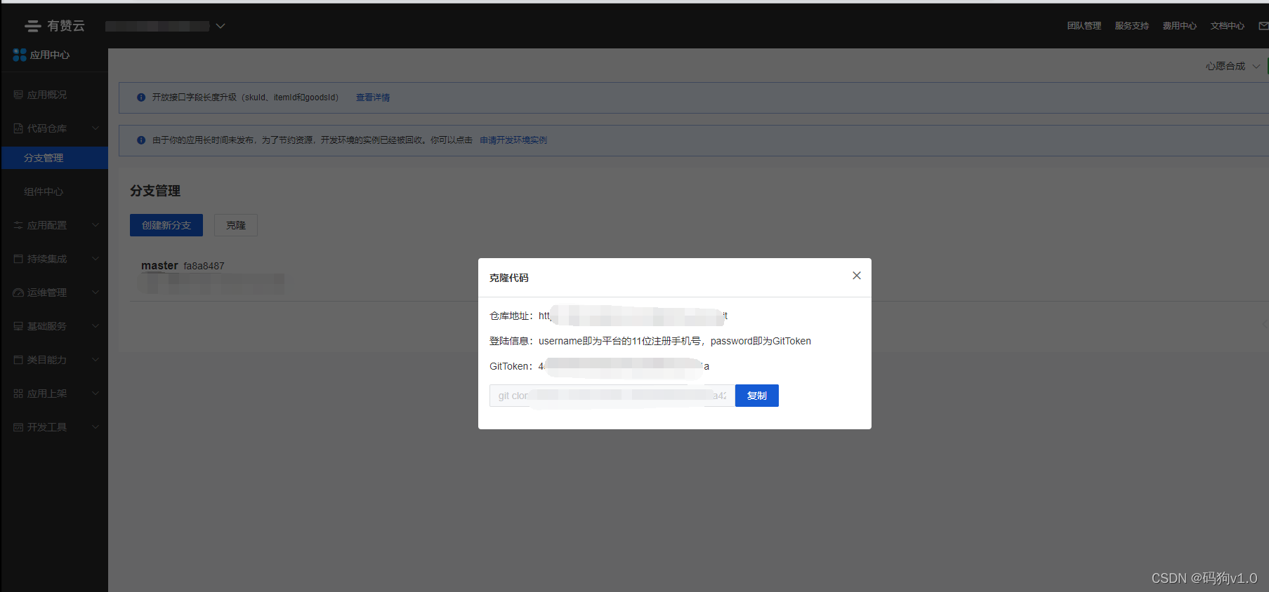The image size is (1269, 592).
Task: Open the 心愿合成 app dropdown
Action: (1233, 66)
